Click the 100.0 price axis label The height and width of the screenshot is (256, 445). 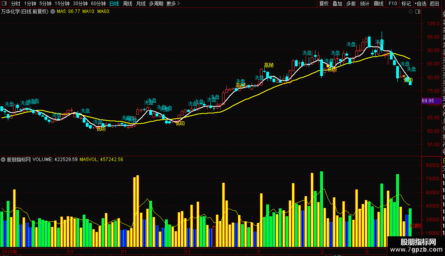click(x=433, y=24)
